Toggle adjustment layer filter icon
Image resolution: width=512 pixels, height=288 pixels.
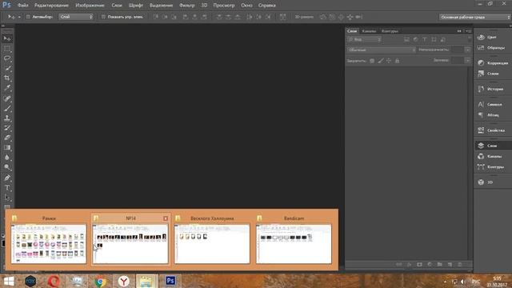415,39
